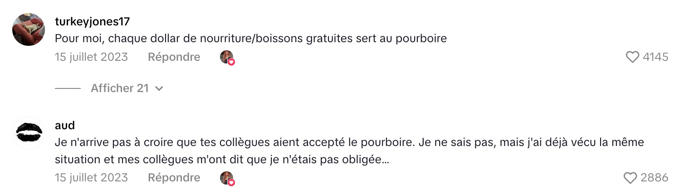The width and height of the screenshot is (675, 195).
Task: Click the 2886 likes count
Action: 654,178
